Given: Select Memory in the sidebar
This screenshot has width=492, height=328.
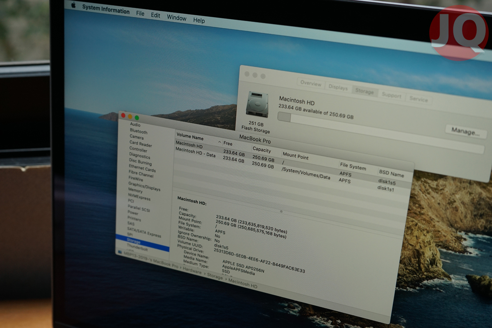Looking at the screenshot, I should tap(135, 191).
